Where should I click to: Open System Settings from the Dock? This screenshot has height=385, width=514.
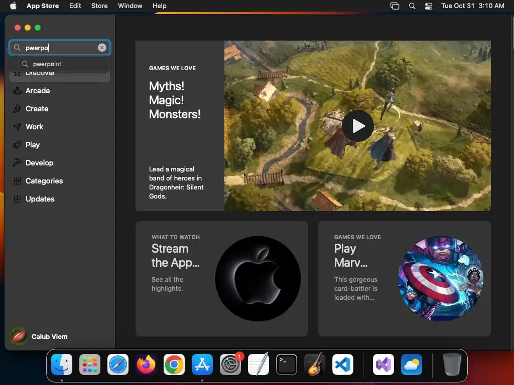coord(230,364)
